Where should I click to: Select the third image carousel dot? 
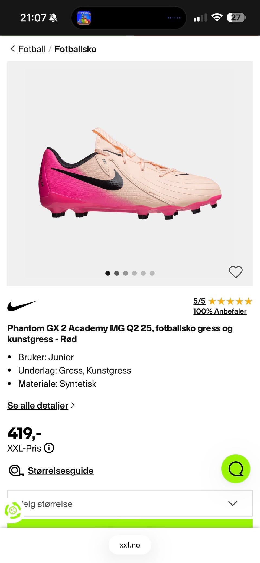[x=125, y=273]
